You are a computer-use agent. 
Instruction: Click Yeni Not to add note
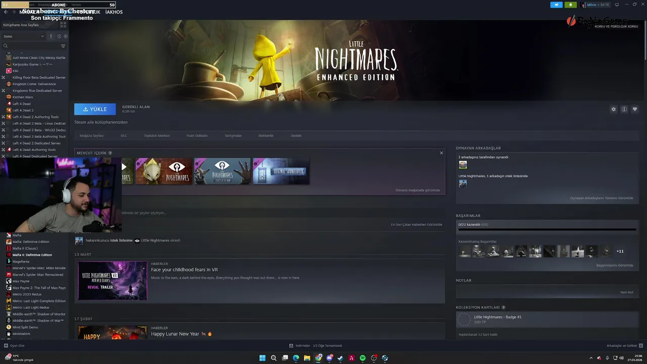(x=627, y=292)
